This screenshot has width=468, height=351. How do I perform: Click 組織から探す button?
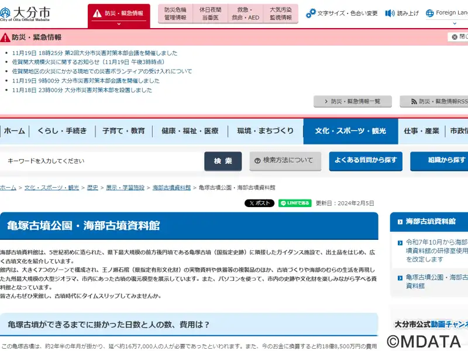pyautogui.click(x=439, y=161)
